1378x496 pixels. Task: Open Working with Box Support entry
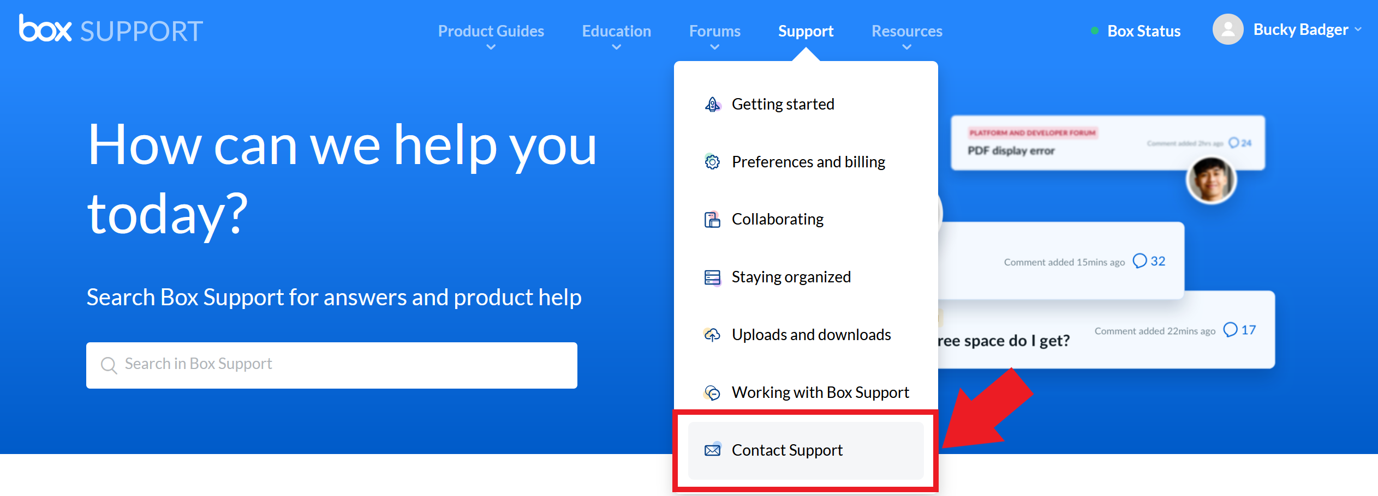click(806, 392)
